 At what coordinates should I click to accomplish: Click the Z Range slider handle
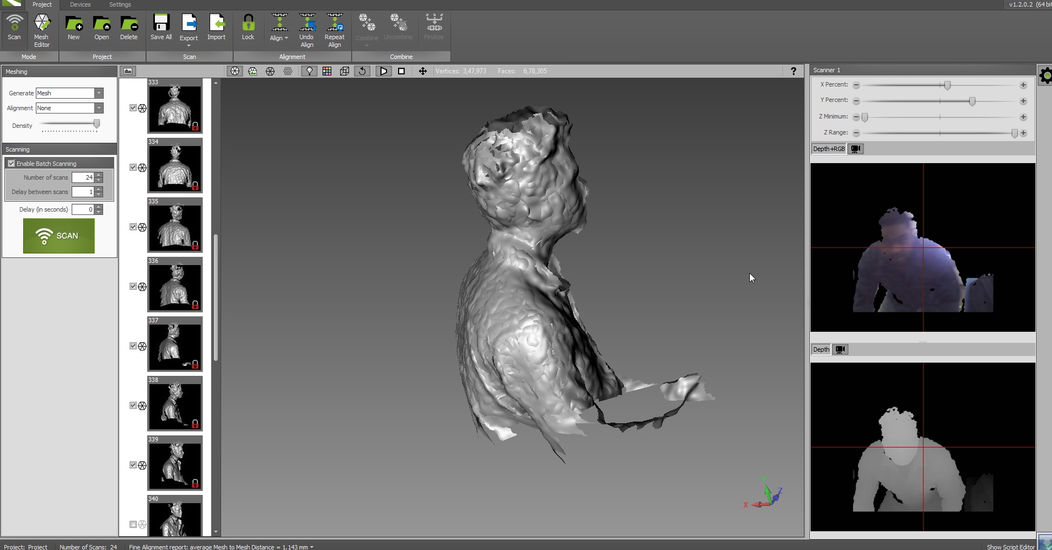click(1014, 133)
